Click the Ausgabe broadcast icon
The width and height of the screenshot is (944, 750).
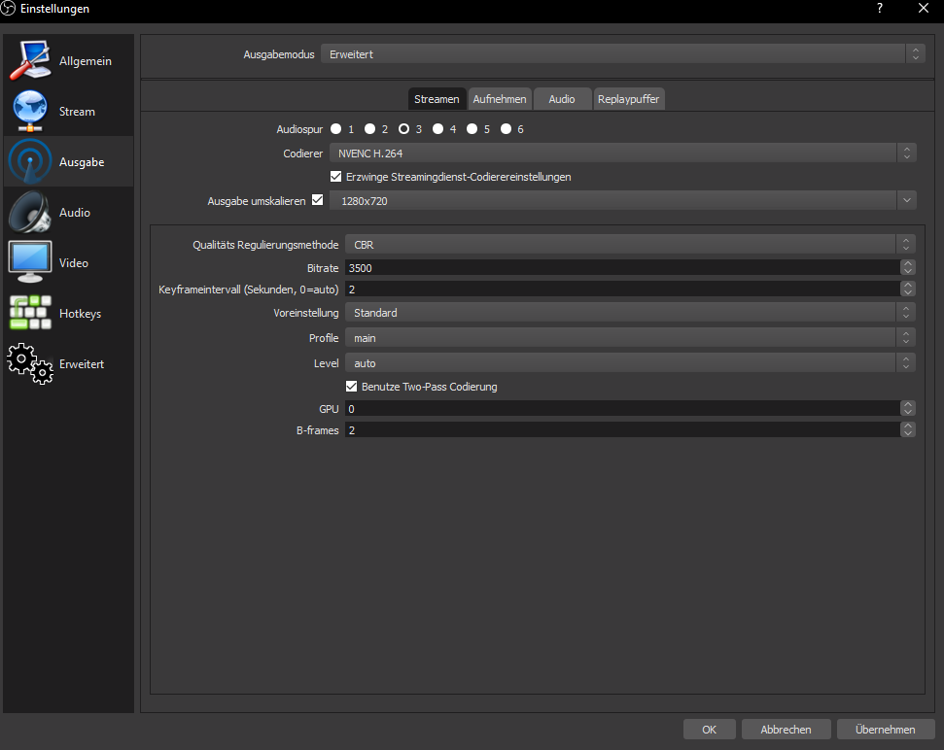30,162
